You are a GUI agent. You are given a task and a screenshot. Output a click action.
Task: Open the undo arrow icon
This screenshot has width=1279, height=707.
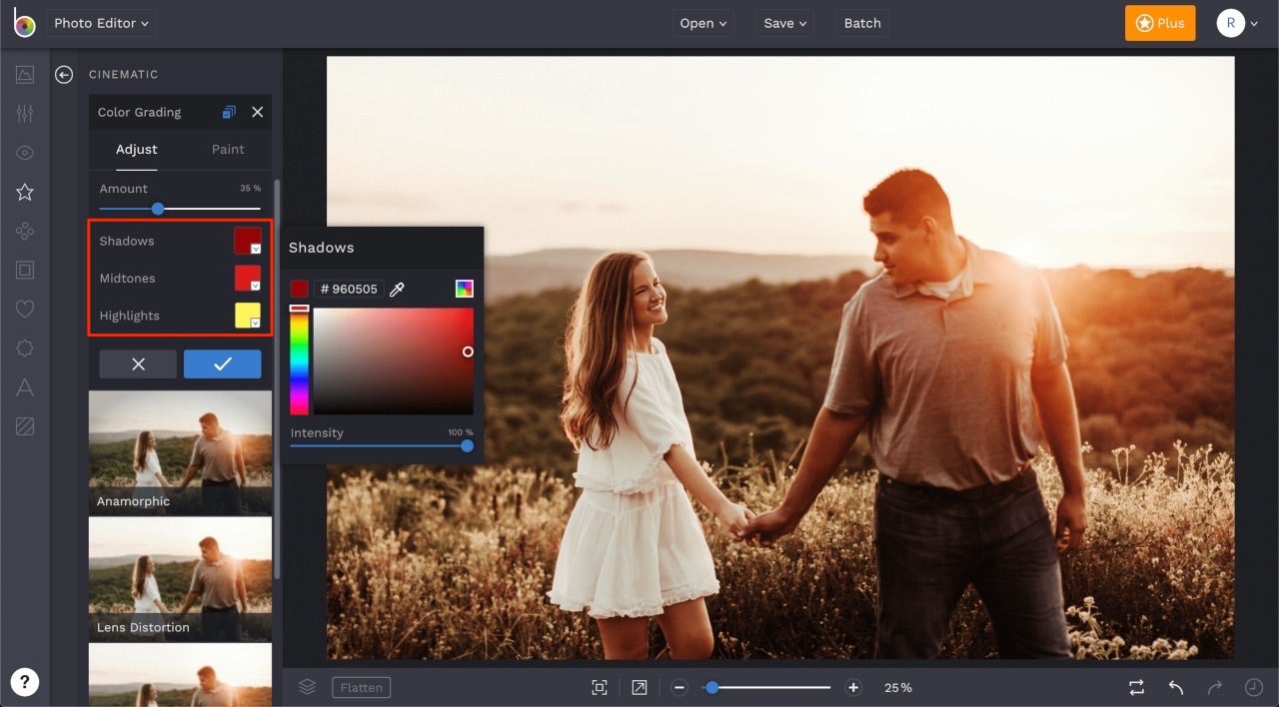pyautogui.click(x=1175, y=687)
